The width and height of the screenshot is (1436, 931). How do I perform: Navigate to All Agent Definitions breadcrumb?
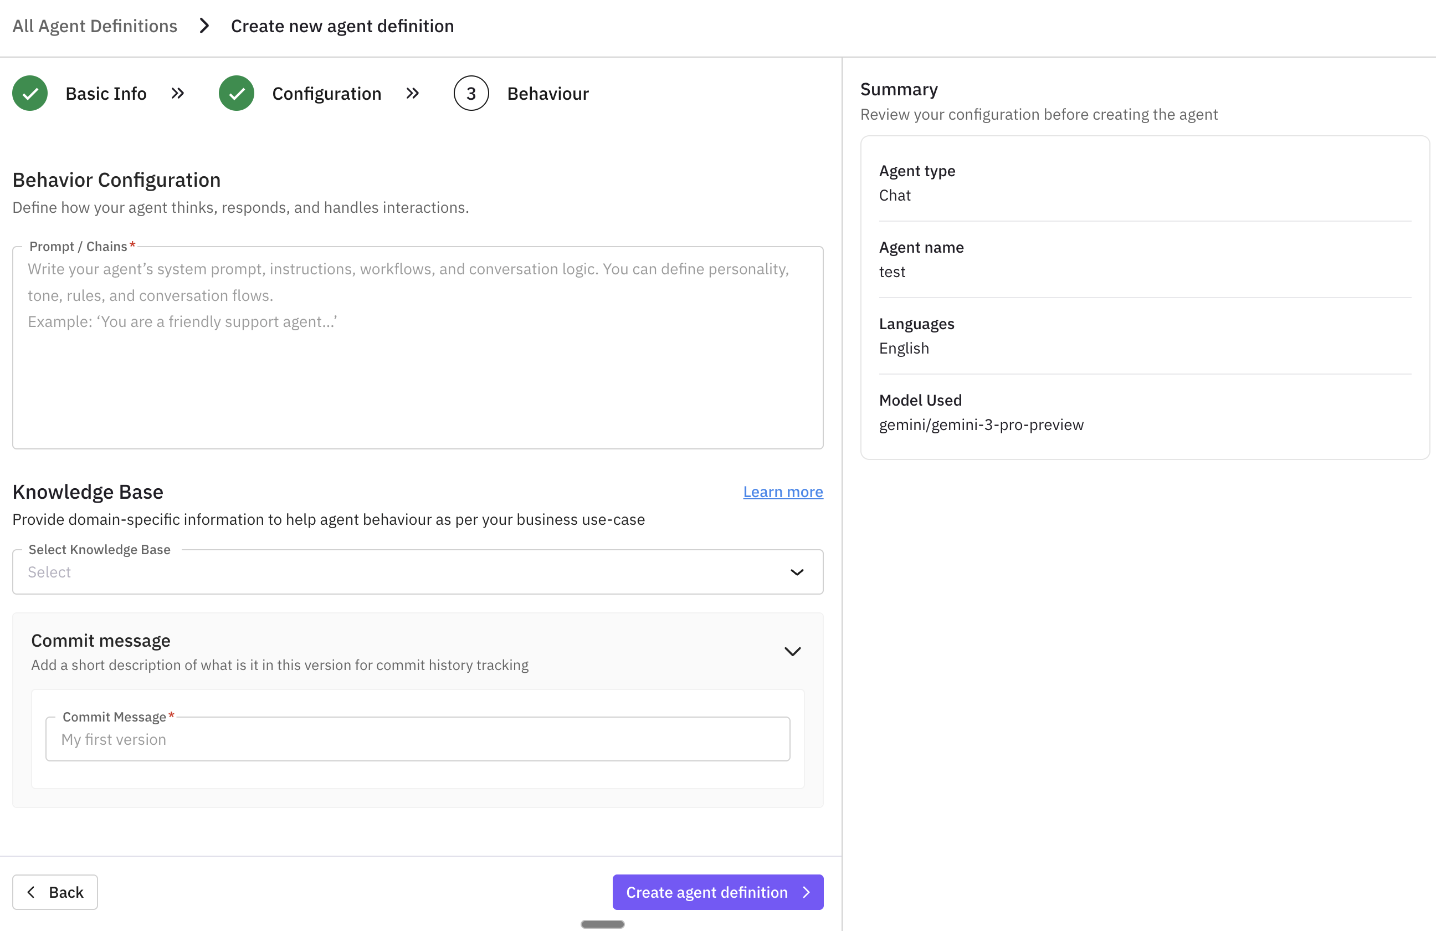click(x=95, y=25)
